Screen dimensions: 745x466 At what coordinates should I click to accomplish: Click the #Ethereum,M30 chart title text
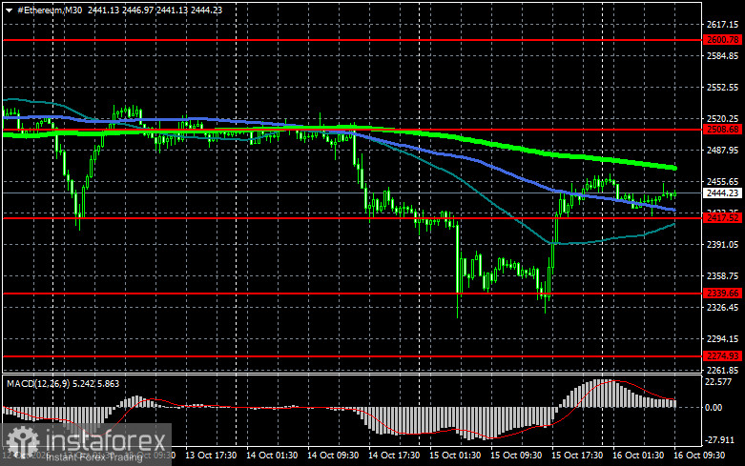[50, 10]
